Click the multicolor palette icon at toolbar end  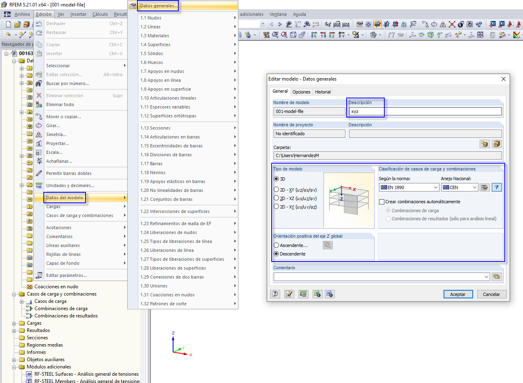517,35
